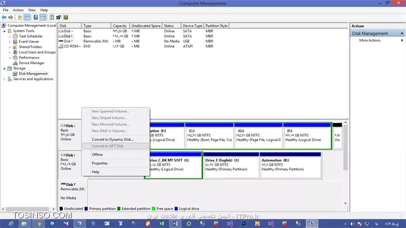
Task: Collapse the Storage node
Action: 4,69
